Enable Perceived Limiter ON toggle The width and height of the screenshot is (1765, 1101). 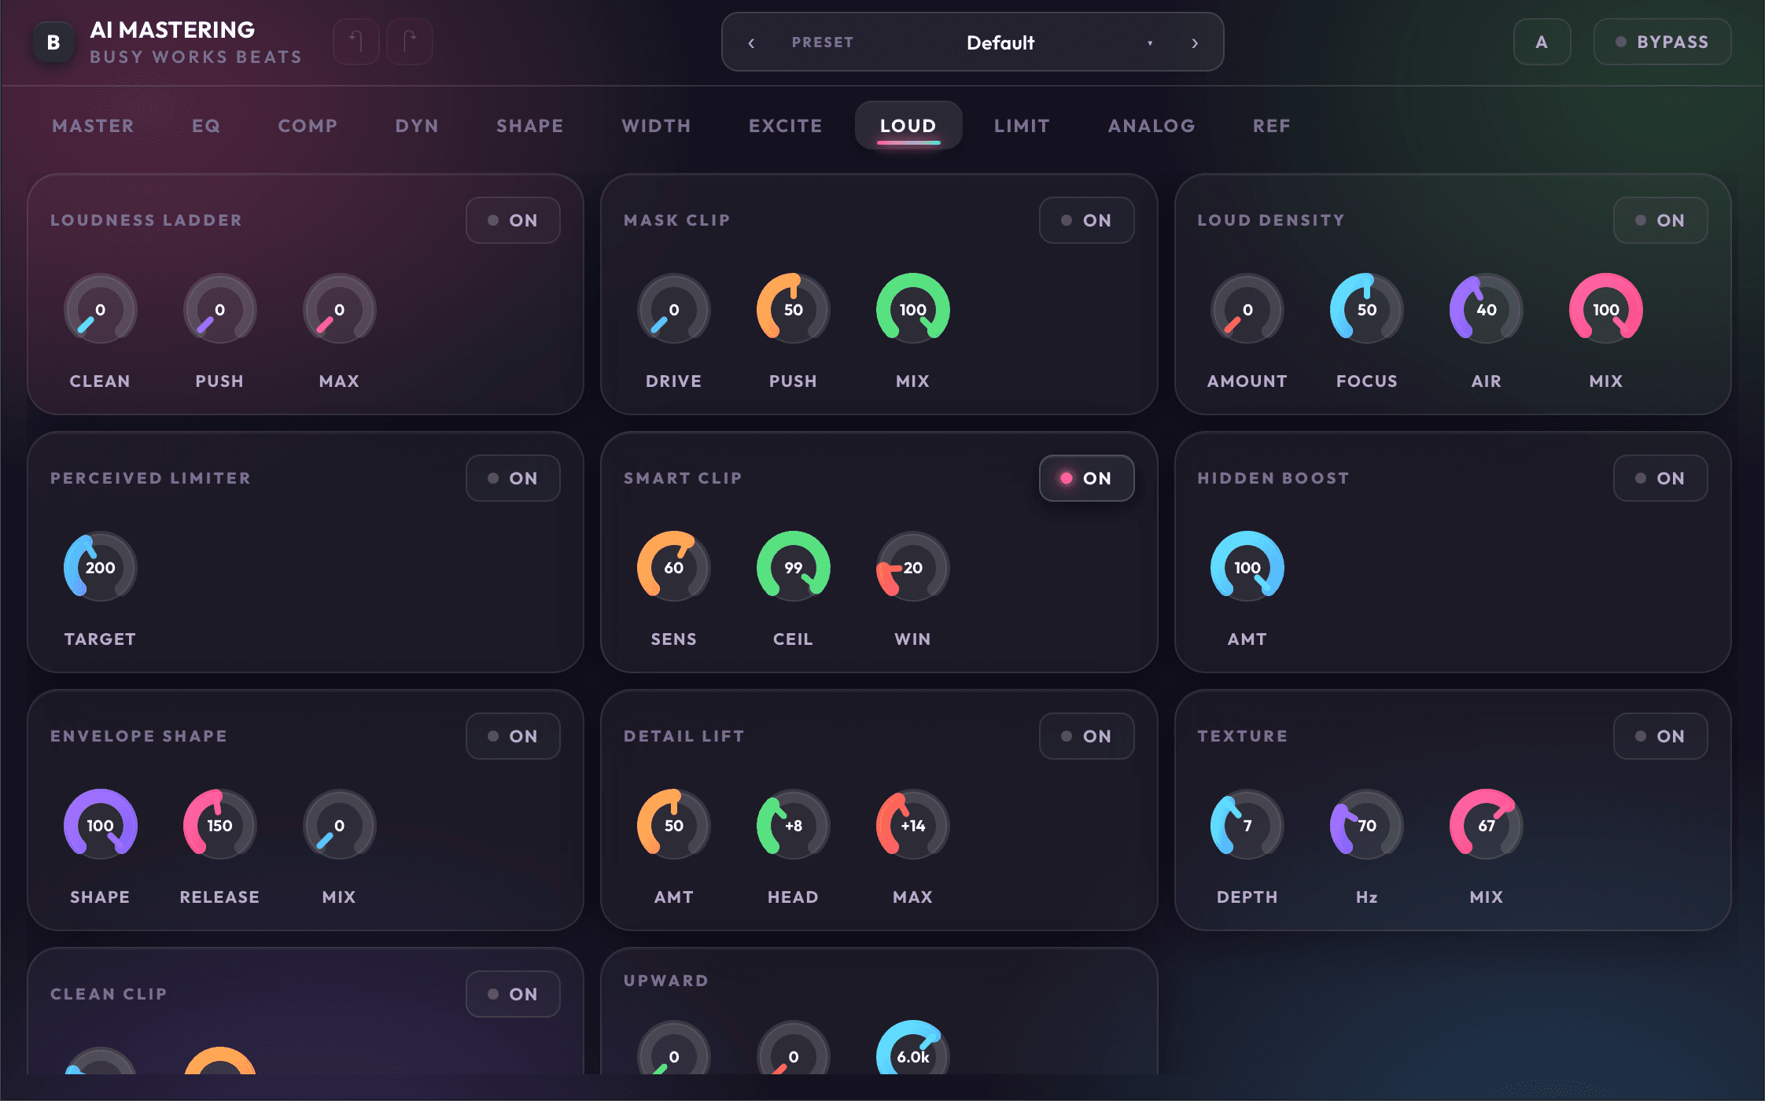513,478
